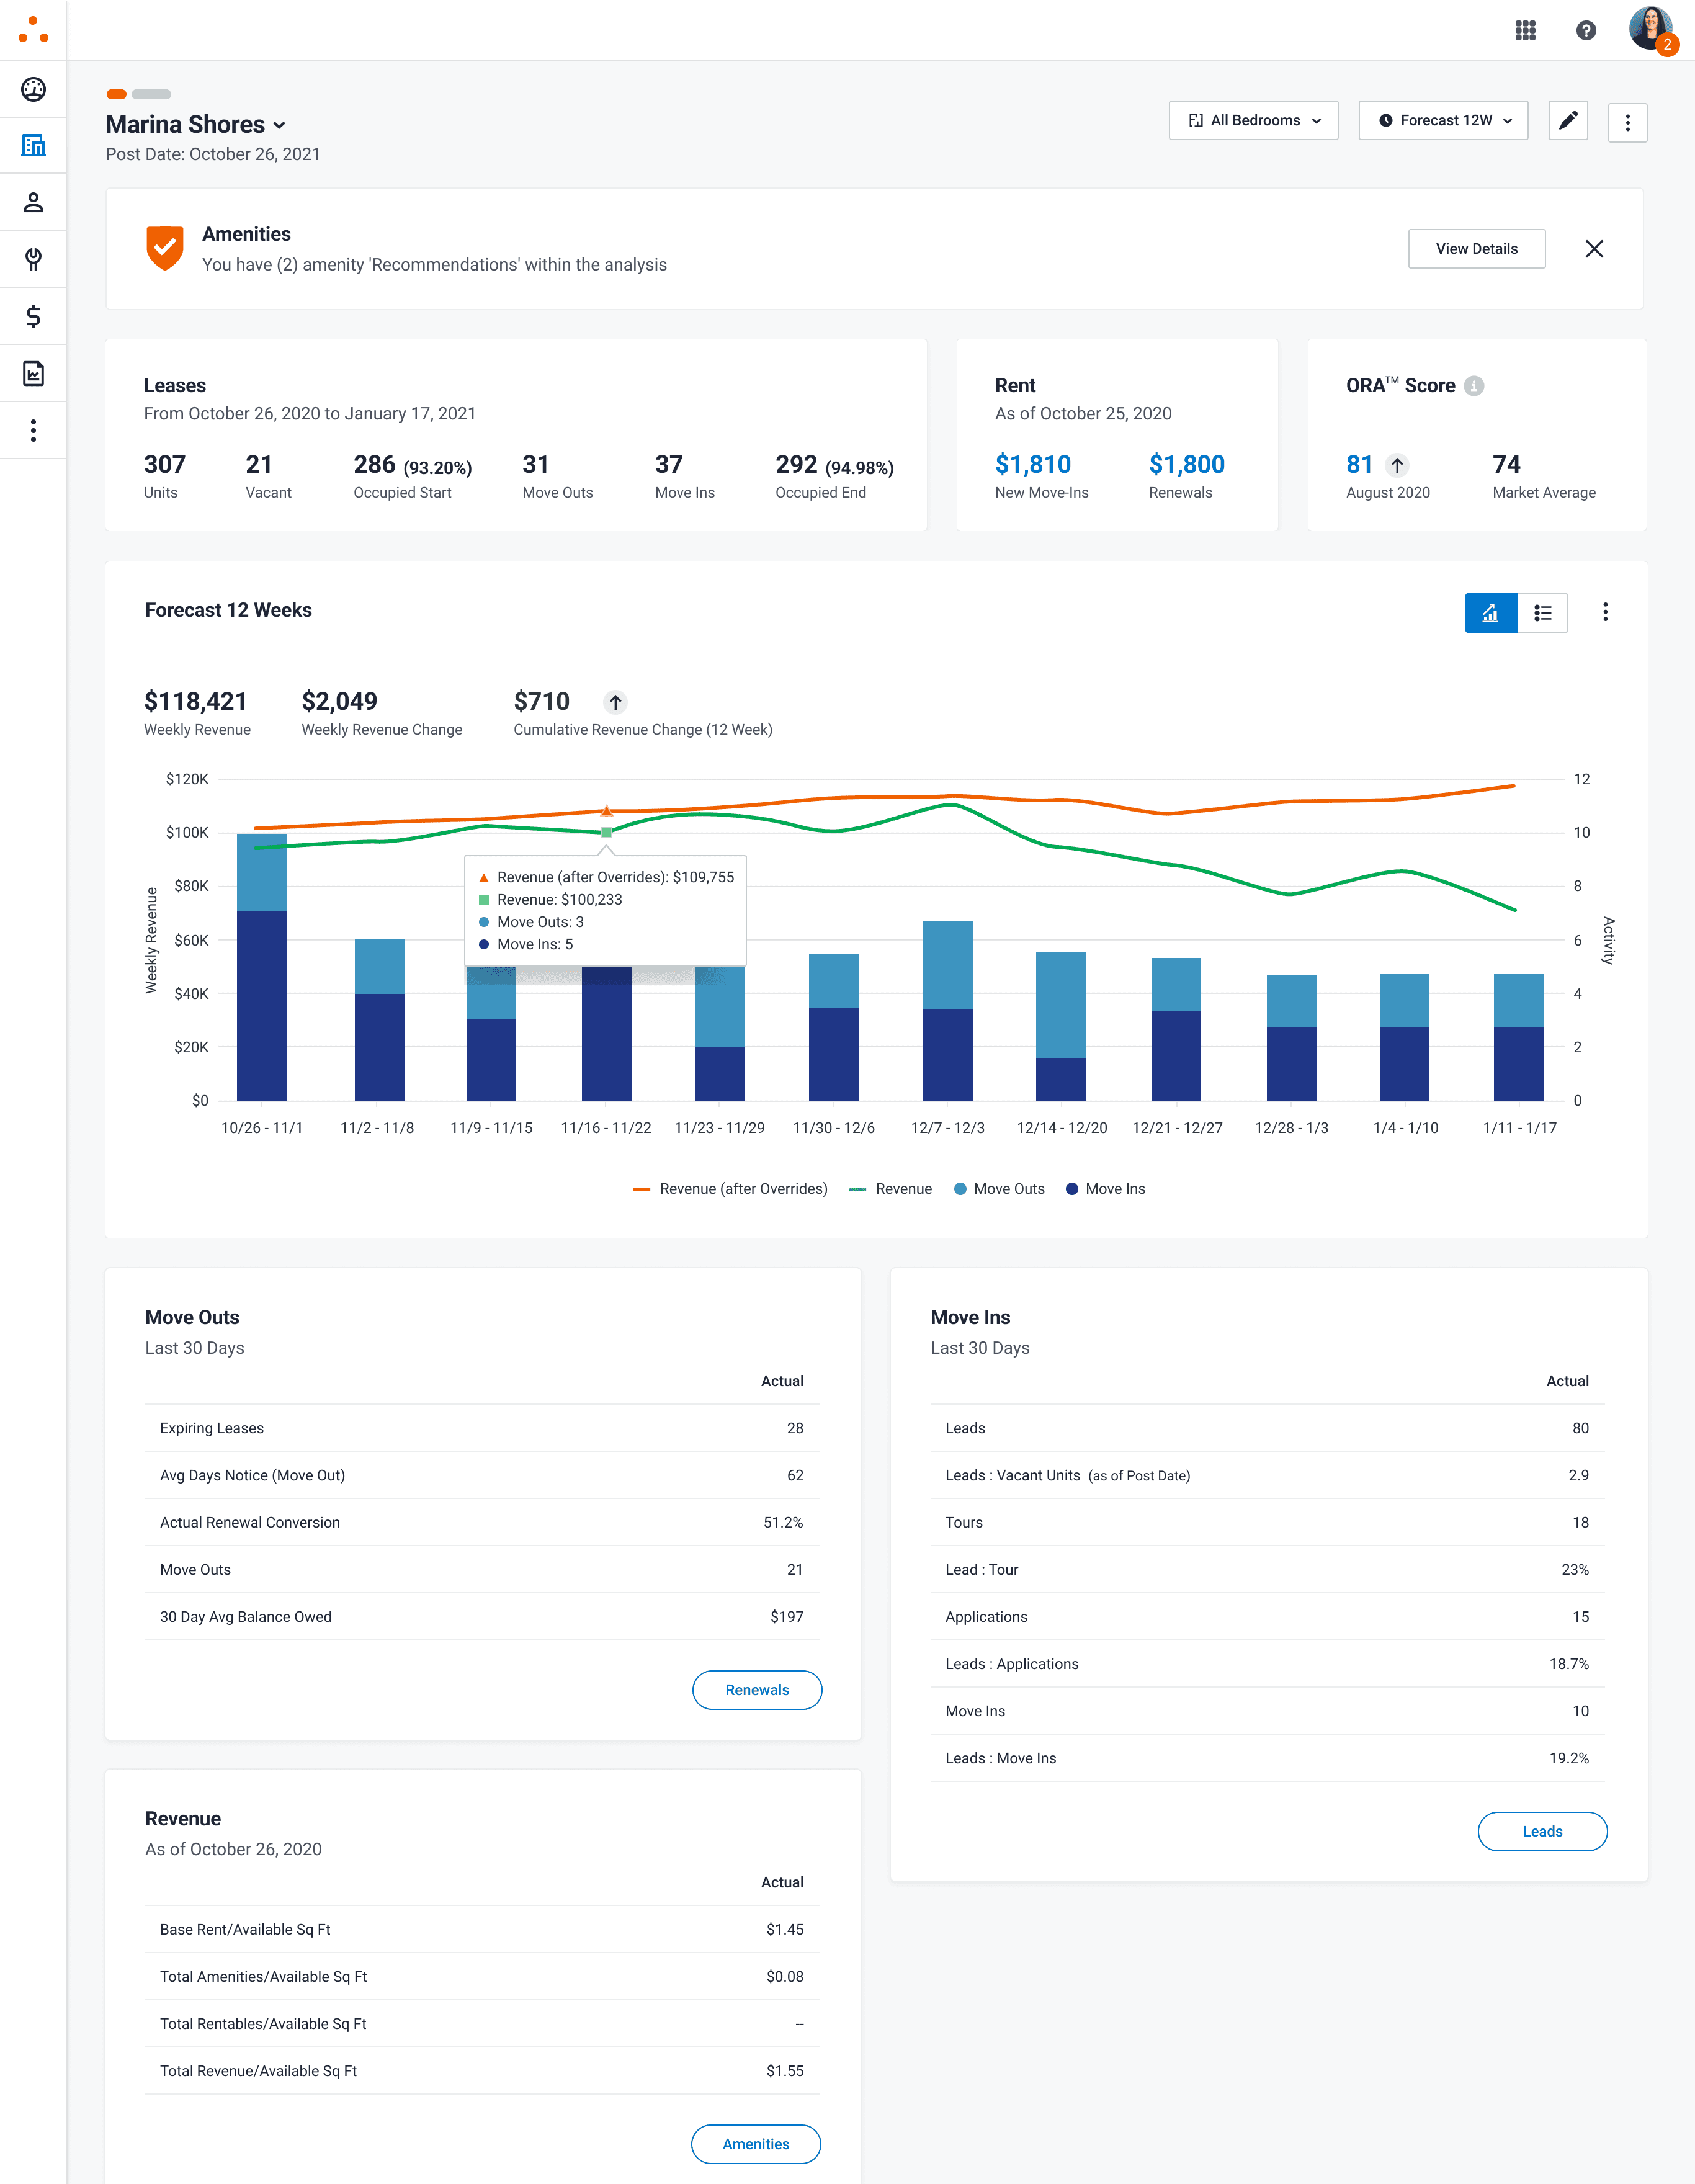Click the 1/11 - 1/17 week bar
The height and width of the screenshot is (2184, 1695).
1519,1037
